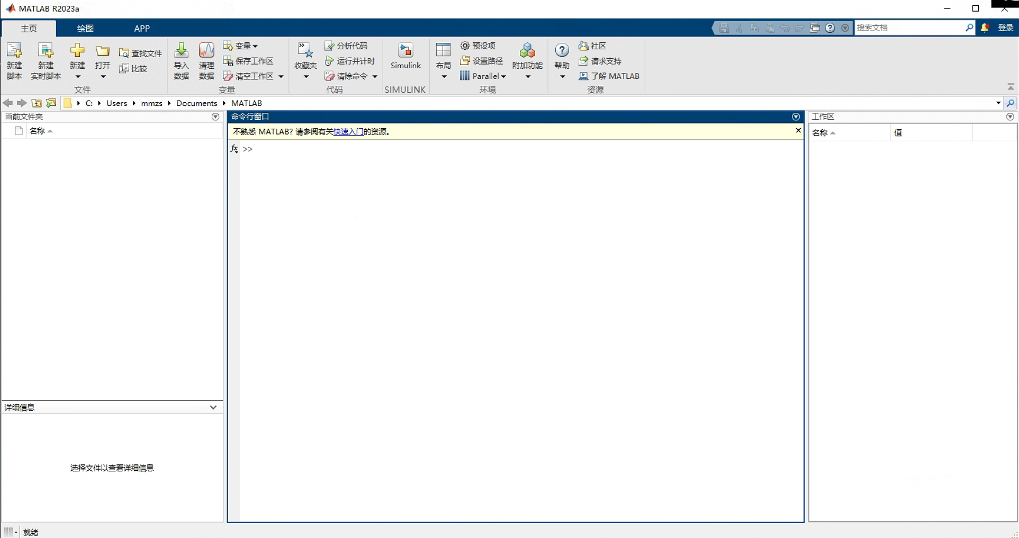Open the Parallel dropdown menu
This screenshot has width=1019, height=538.
tap(483, 76)
